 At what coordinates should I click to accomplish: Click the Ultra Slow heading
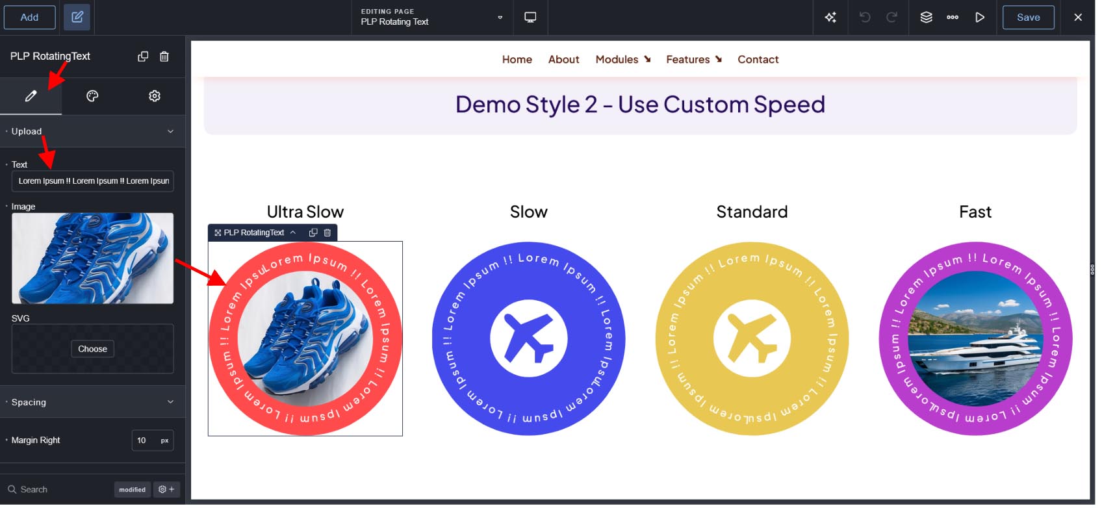(x=305, y=212)
